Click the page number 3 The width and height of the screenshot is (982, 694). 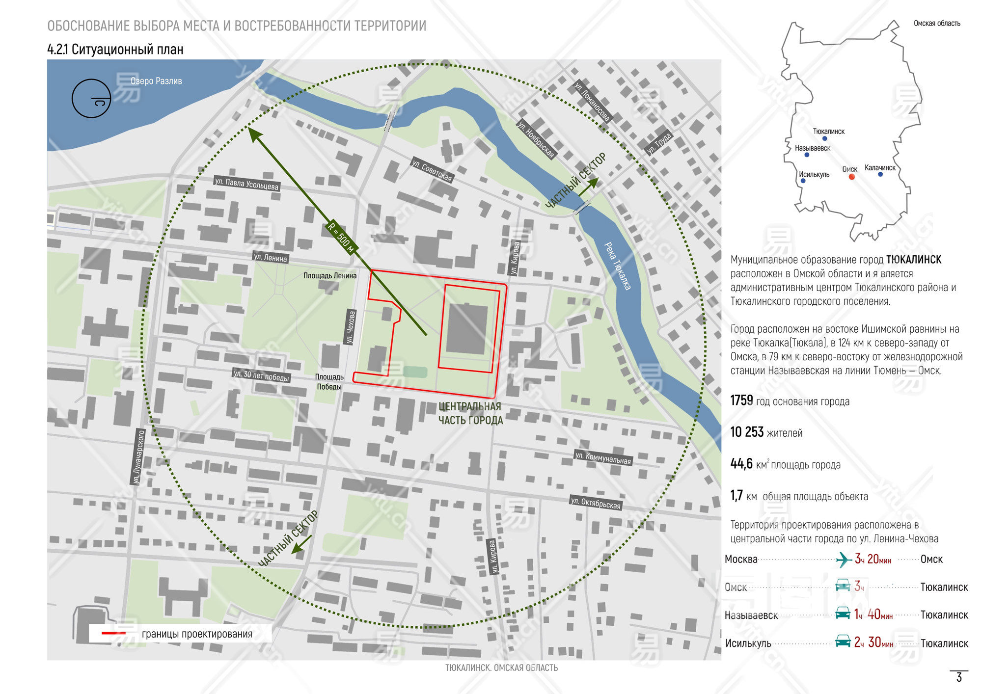click(x=959, y=678)
